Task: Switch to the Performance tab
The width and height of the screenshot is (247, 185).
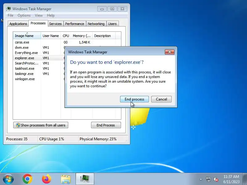Action: click(75, 24)
